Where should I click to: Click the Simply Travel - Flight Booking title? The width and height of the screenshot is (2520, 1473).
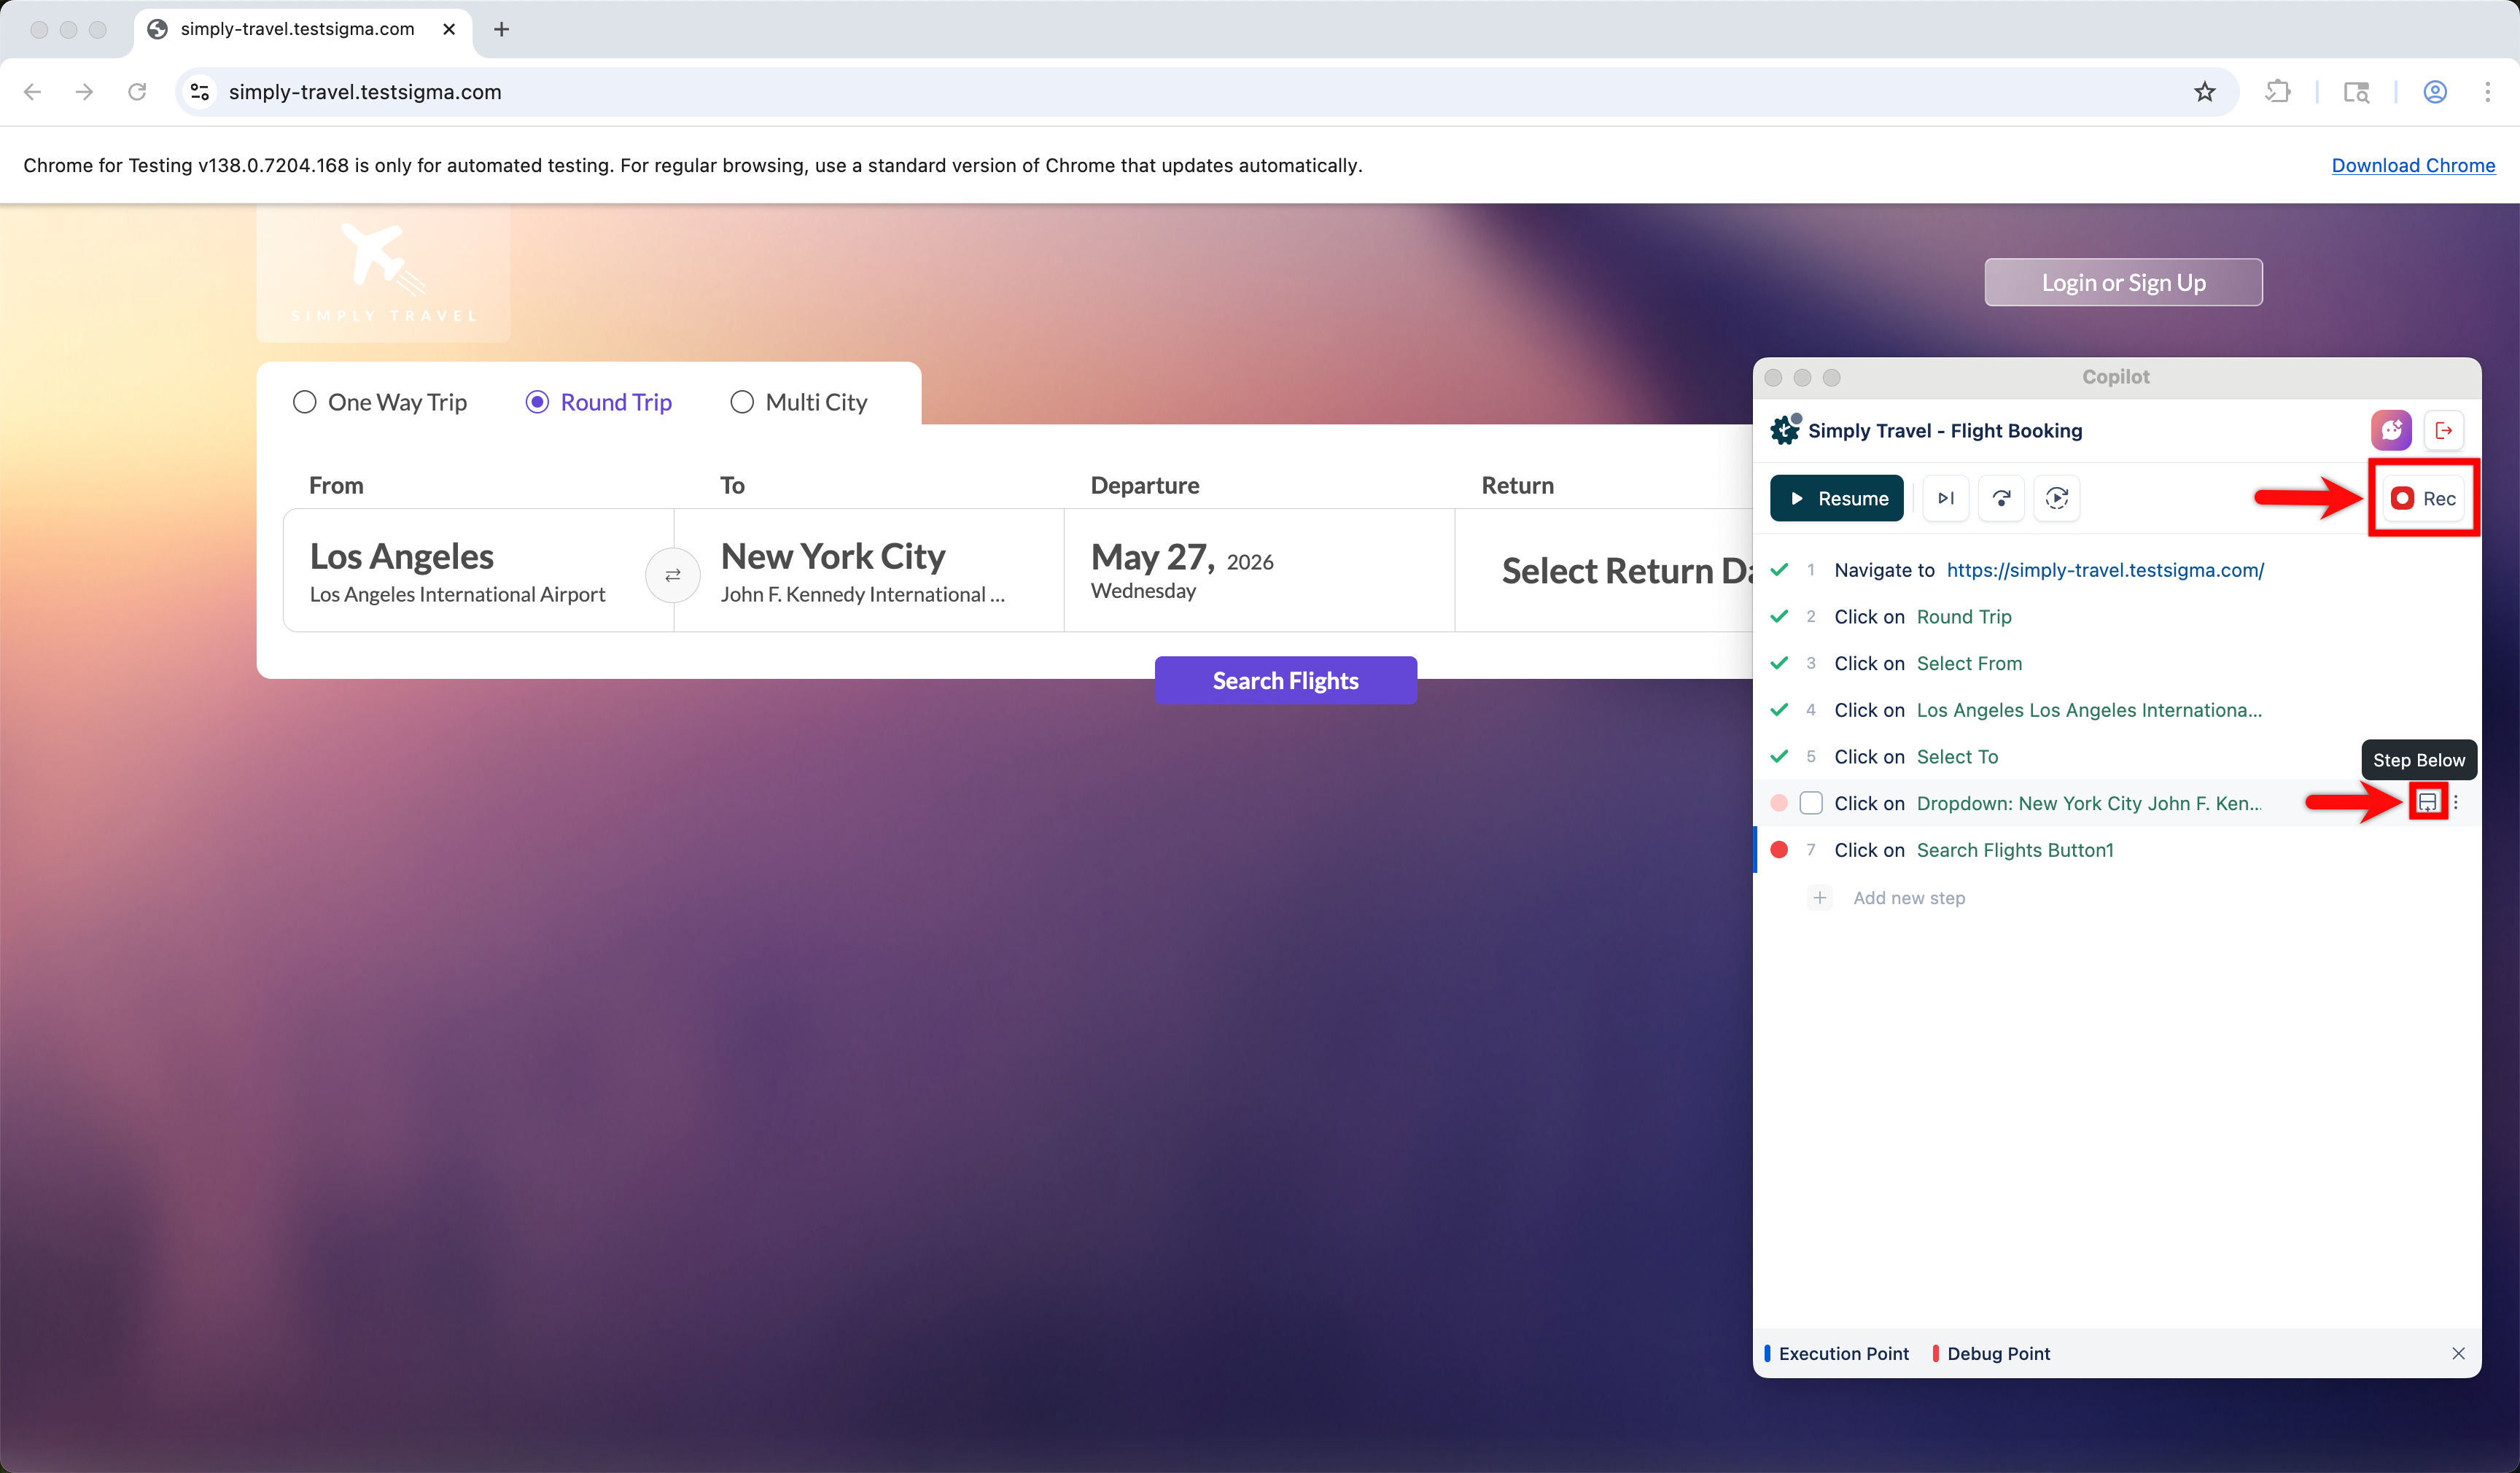coord(1945,430)
